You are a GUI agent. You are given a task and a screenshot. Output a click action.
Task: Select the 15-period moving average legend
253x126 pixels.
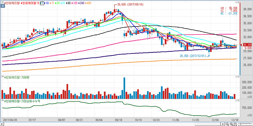[52, 3]
